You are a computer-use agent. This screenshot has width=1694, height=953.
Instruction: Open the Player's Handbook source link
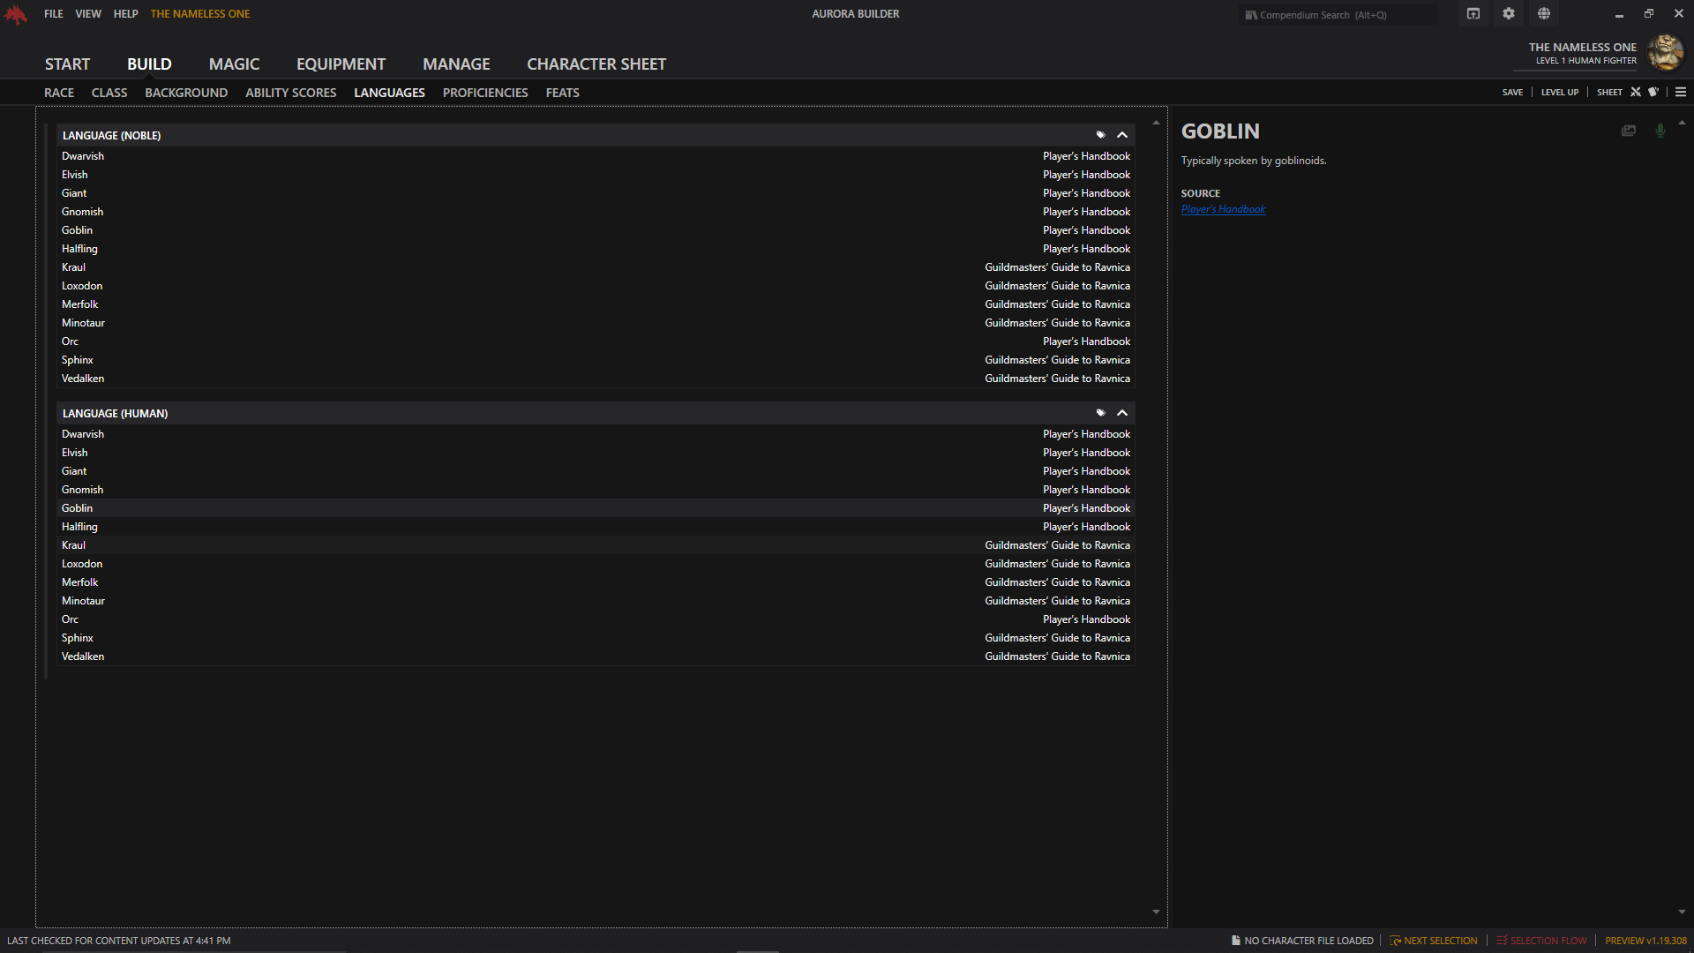pos(1223,209)
